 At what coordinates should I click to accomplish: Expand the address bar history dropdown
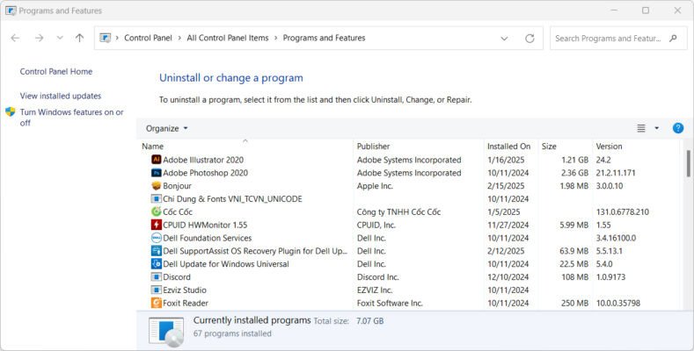(504, 39)
